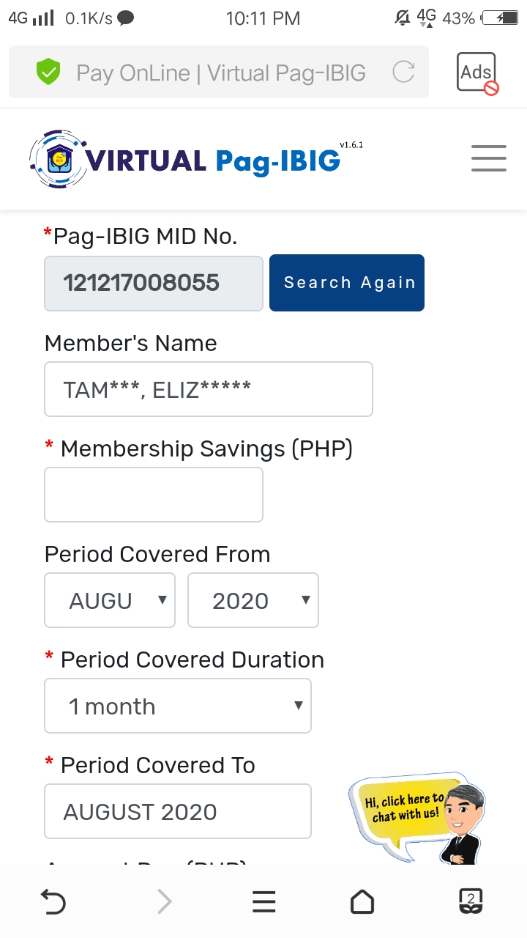Viewport: 527px width, 938px height.
Task: Go back using browser back arrow
Action: pyautogui.click(x=53, y=902)
